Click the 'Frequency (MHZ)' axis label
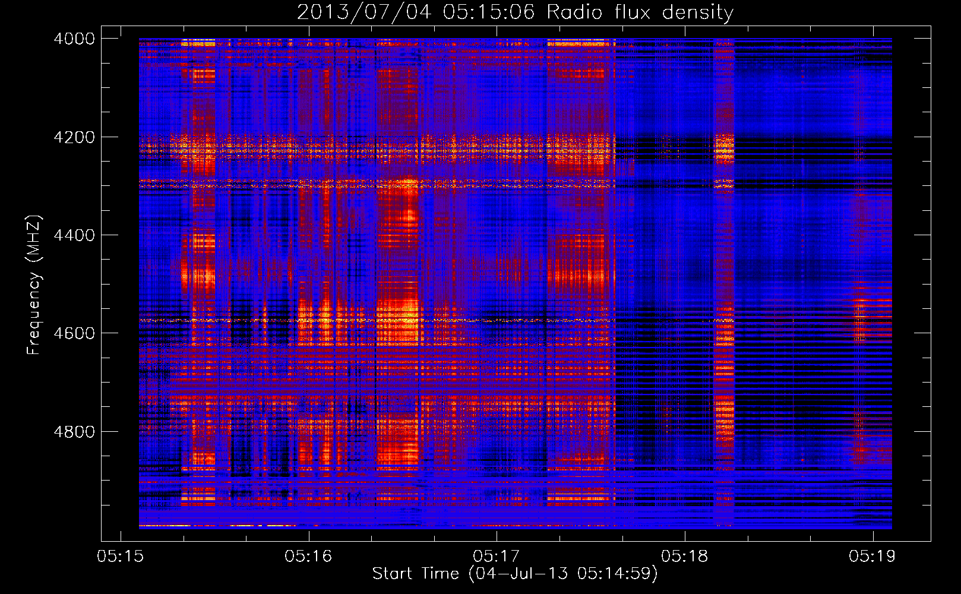The width and height of the screenshot is (961, 594). 34,285
